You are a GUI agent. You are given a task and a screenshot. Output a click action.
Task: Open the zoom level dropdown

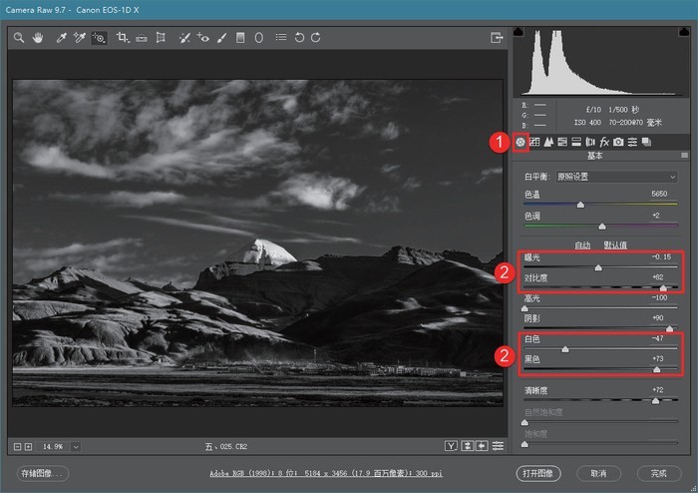point(76,446)
